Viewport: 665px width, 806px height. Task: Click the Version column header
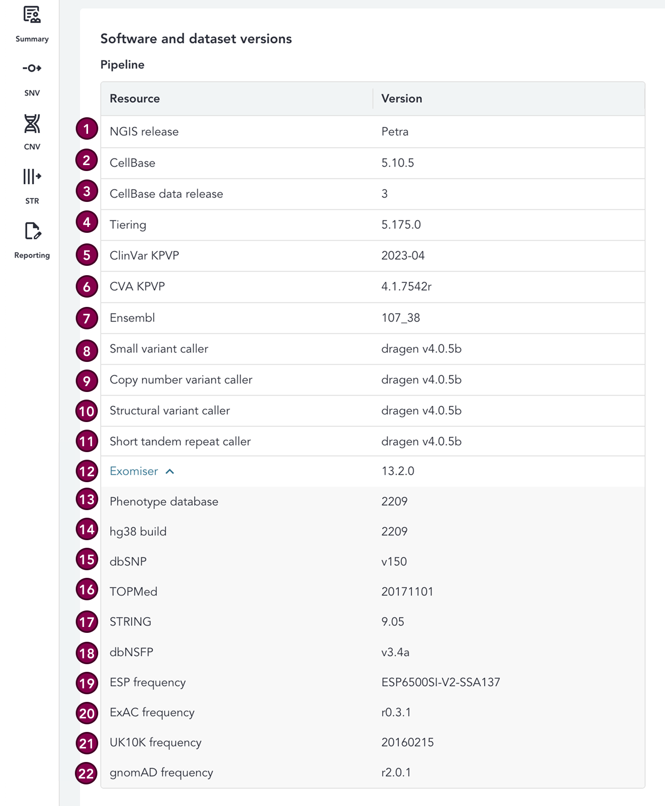pyautogui.click(x=401, y=99)
